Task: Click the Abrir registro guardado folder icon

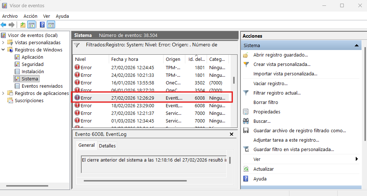Action: (x=246, y=55)
